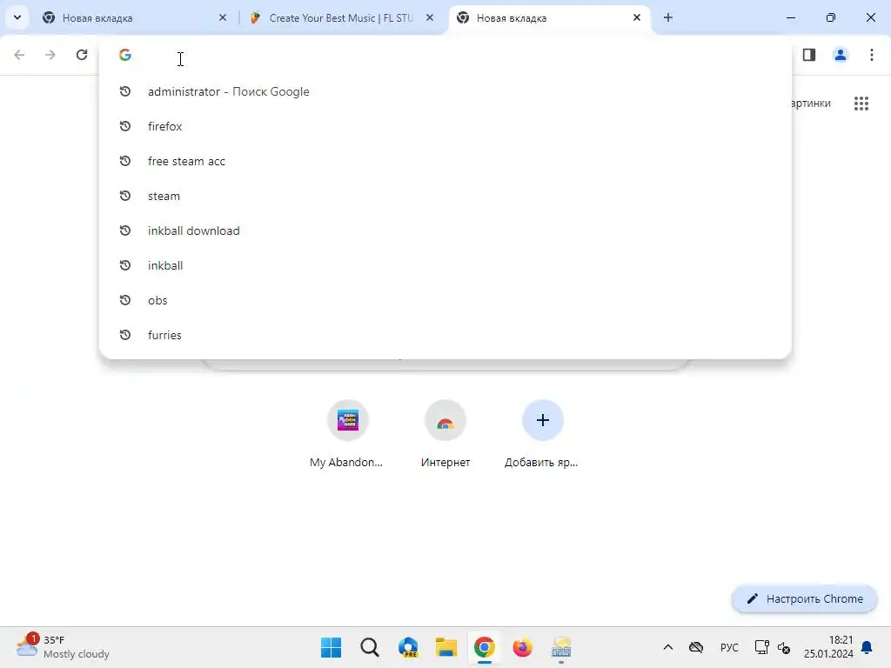Open the My Abandon... shortcut
The image size is (891, 668).
[347, 434]
